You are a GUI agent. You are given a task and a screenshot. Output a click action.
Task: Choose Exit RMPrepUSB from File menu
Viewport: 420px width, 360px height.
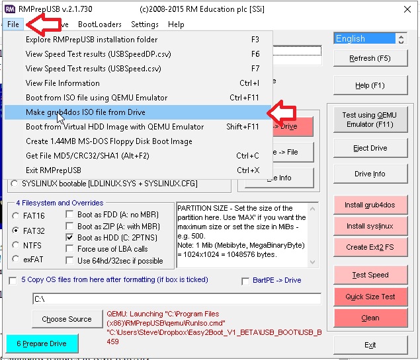[138, 170]
